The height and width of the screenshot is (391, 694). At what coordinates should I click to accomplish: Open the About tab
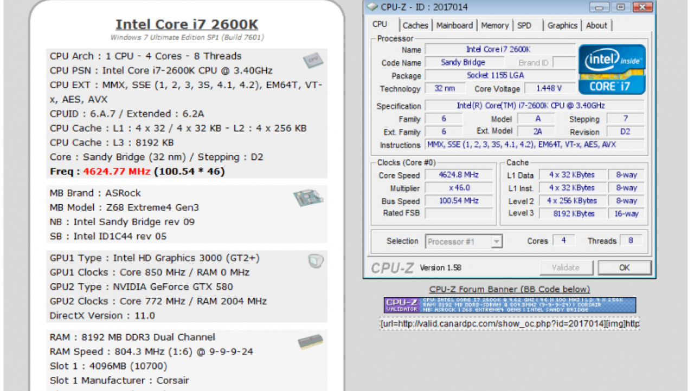point(596,25)
